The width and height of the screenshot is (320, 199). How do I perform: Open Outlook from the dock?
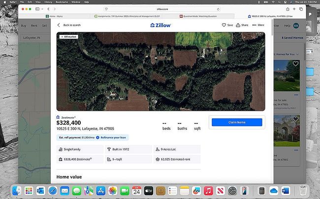41,191
